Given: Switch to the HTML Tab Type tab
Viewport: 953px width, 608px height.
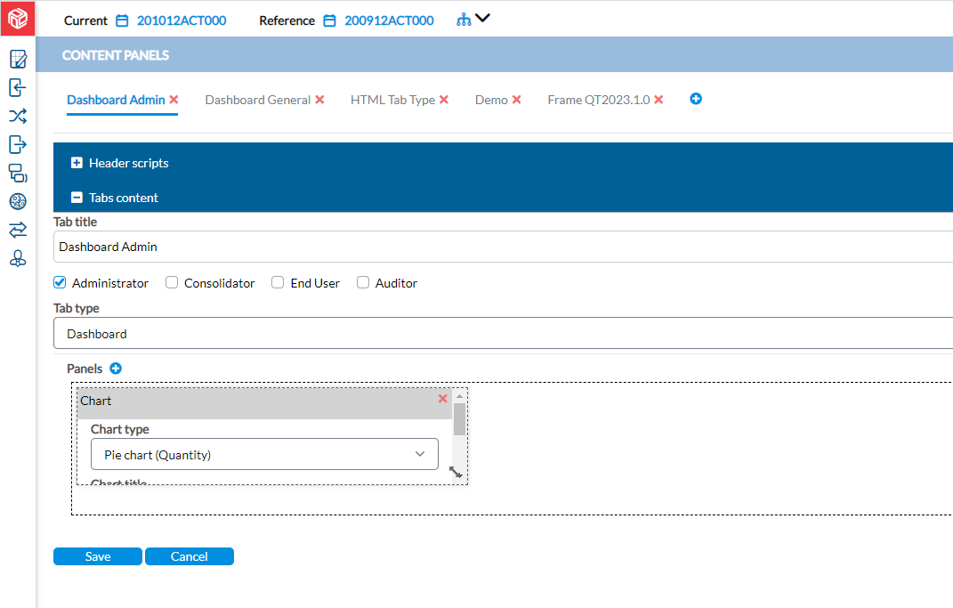Looking at the screenshot, I should click(x=392, y=100).
